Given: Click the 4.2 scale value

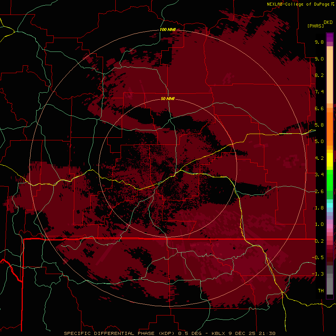Looking at the screenshot, I should click(x=319, y=158).
